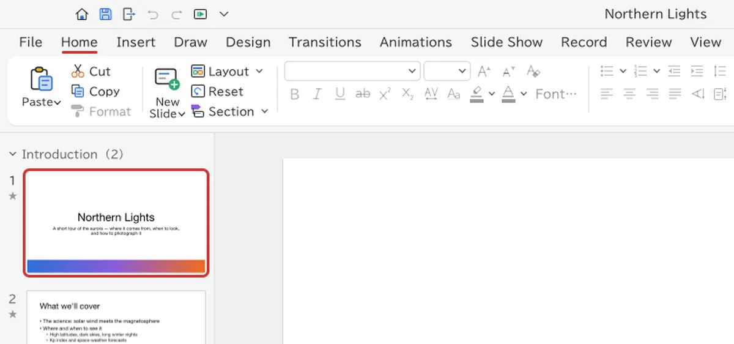Toggle italic formatting
Screen dimensions: 734x344
click(317, 94)
